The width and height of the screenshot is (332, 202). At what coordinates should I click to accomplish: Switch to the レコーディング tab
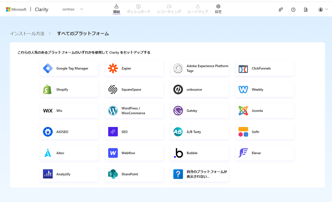(169, 9)
